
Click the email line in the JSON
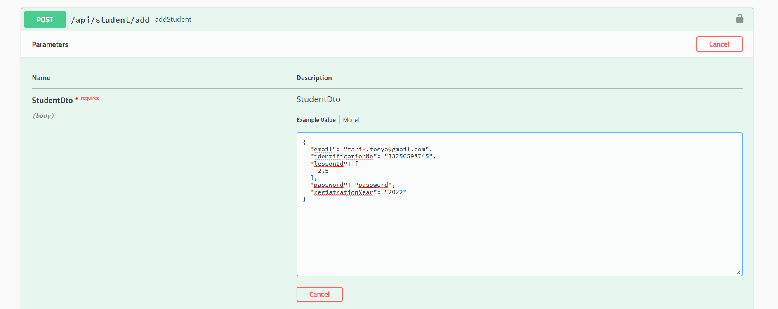pos(371,149)
